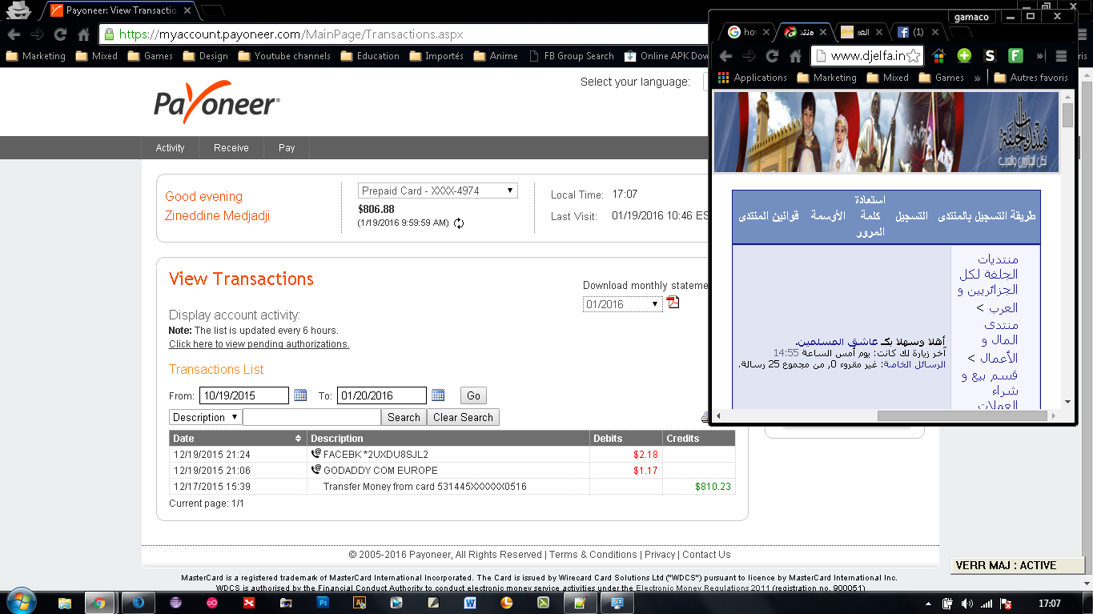Screen dimensions: 1093x614
Task: Open the Applications shortcut in djelfa bookmarks bar
Action: (x=753, y=78)
